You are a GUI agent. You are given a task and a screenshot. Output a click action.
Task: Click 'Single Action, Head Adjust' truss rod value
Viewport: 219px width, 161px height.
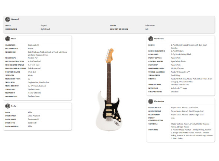tap(38, 82)
